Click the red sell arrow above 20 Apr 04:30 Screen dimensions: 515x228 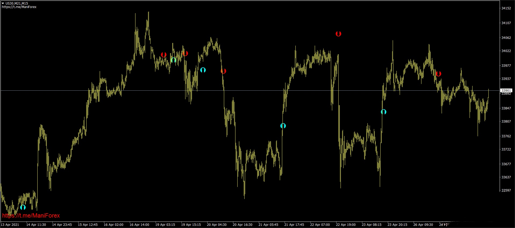click(x=223, y=71)
